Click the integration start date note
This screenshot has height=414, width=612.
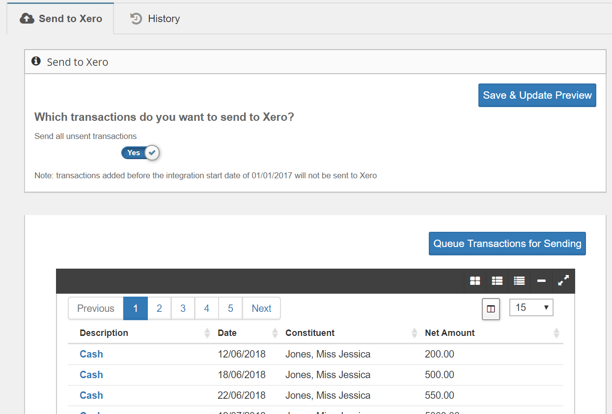click(205, 175)
